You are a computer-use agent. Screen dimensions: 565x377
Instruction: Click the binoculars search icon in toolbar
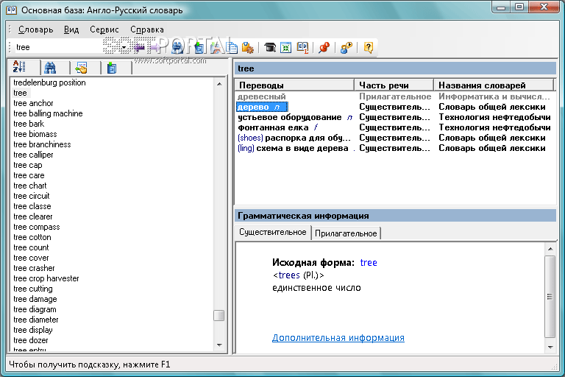[177, 48]
